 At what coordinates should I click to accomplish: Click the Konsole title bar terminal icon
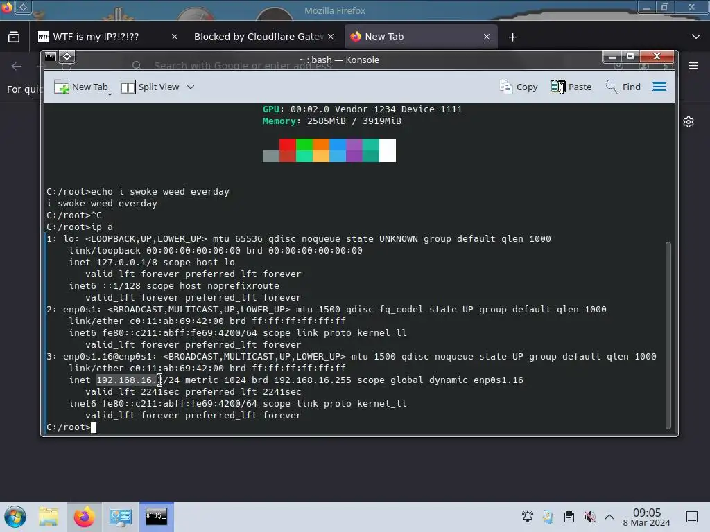[x=50, y=57]
